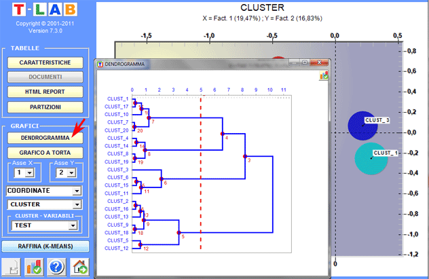Image resolution: width=429 pixels, height=279 pixels.
Task: Select node 3 on the dendrogram
Action: coord(244,156)
